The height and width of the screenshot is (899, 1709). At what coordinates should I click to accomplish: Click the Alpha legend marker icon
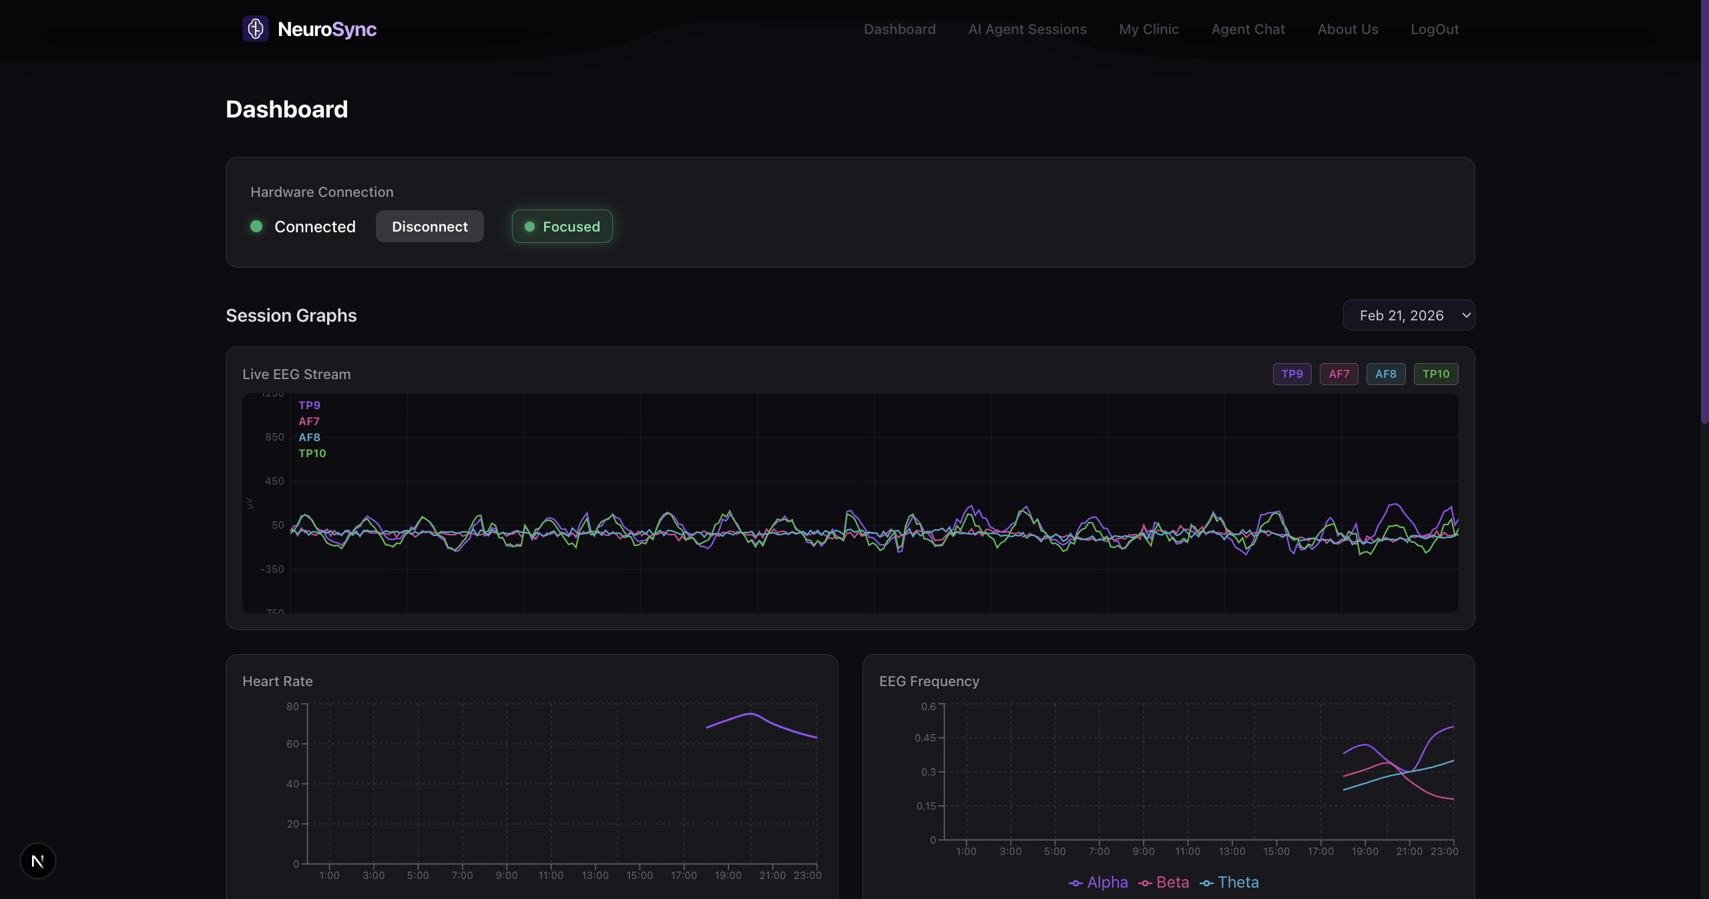click(x=1075, y=883)
